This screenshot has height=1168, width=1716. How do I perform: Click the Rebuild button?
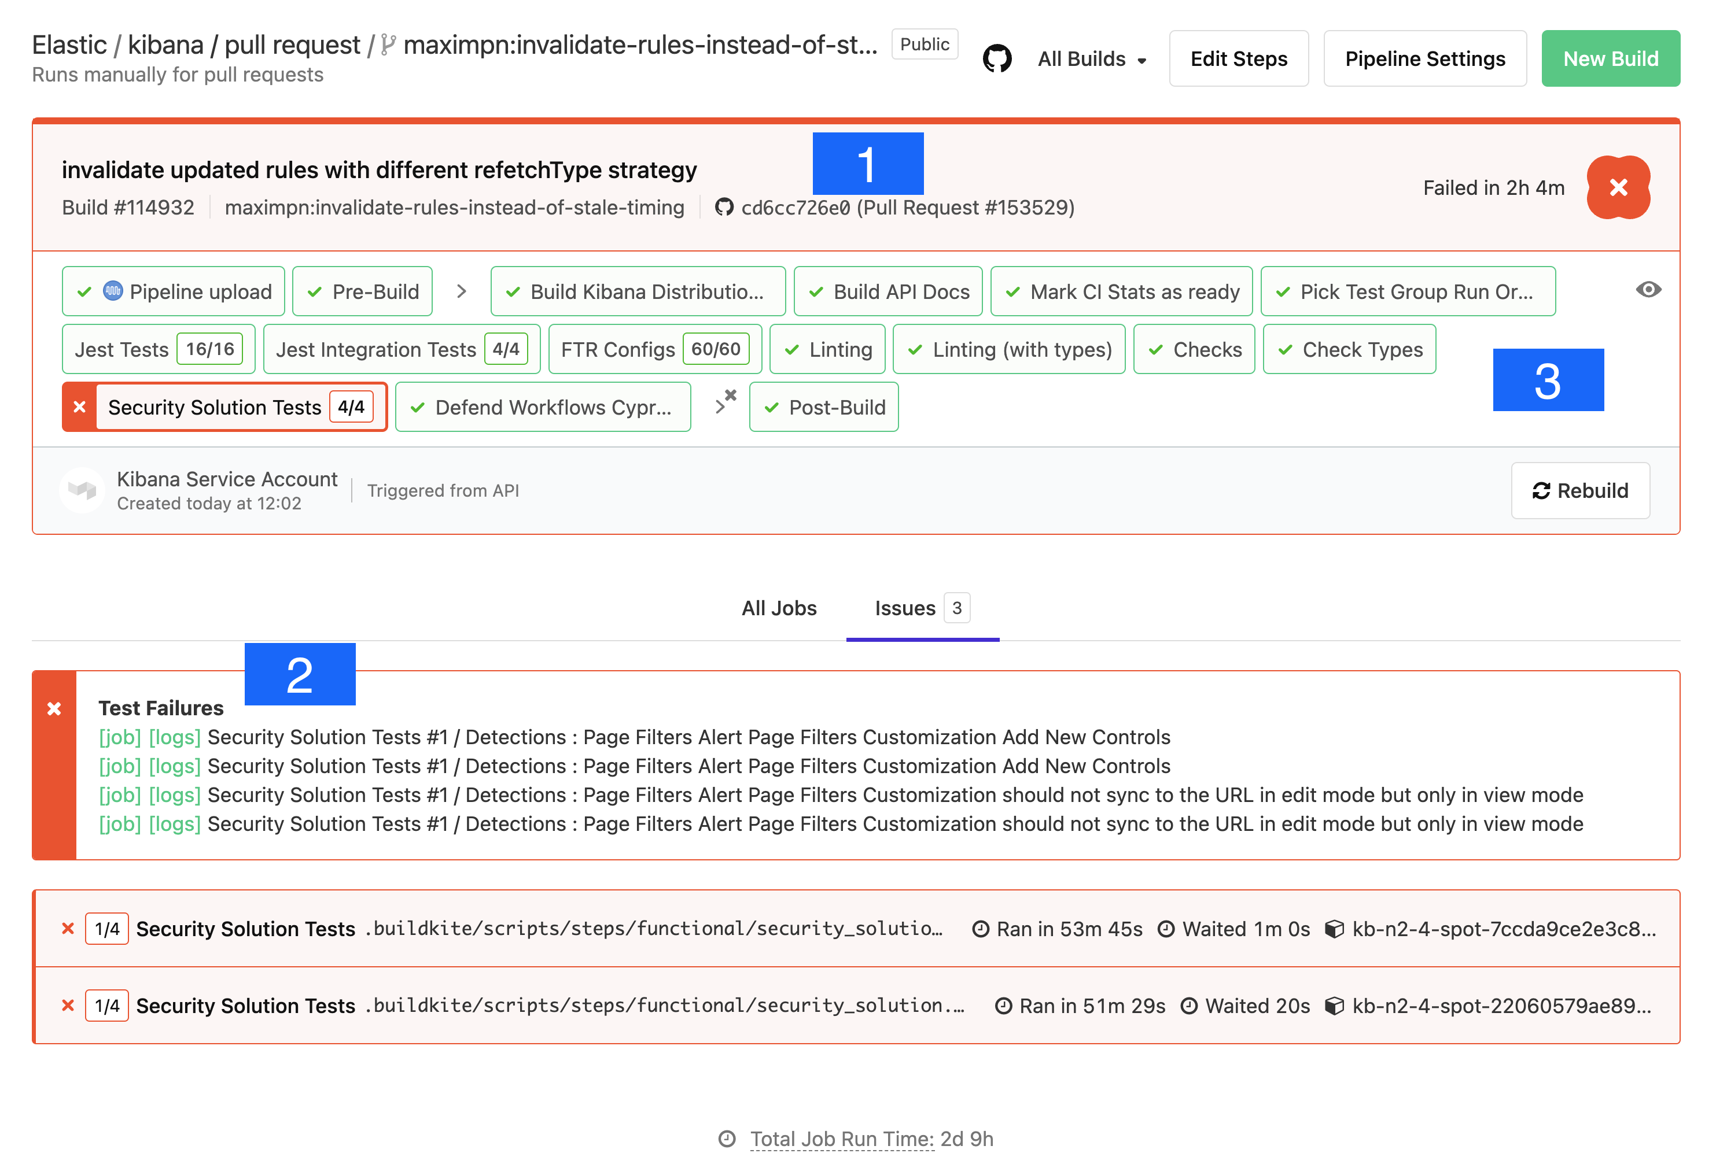1580,491
